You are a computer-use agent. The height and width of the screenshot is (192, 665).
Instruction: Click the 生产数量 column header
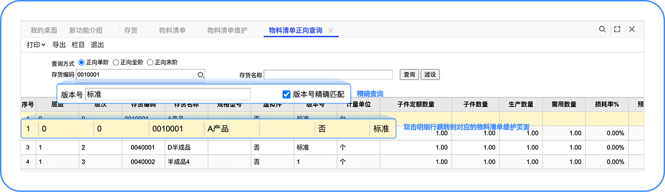click(x=521, y=104)
